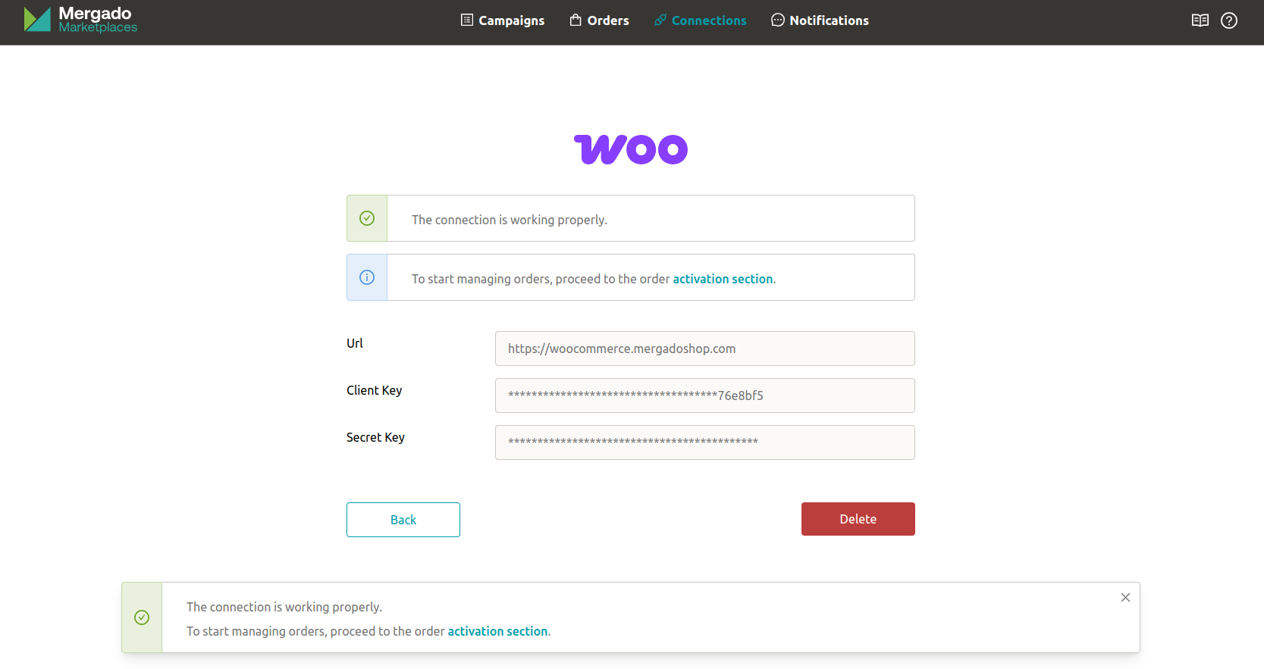Screen dimensions: 1264x669
Task: Click the check icon in bottom toast
Action: [142, 617]
